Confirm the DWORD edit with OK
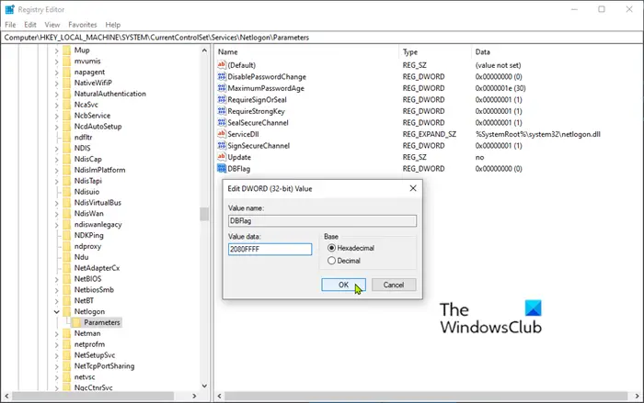 [343, 285]
